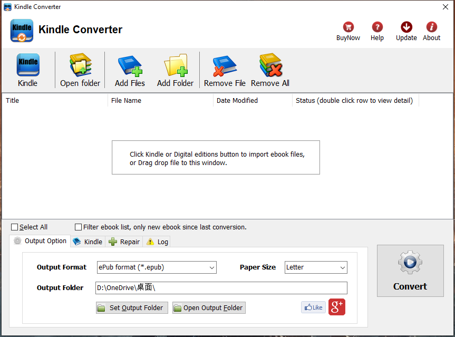This screenshot has height=337, width=455.
Task: Click the Remove All books icon
Action: (271, 65)
